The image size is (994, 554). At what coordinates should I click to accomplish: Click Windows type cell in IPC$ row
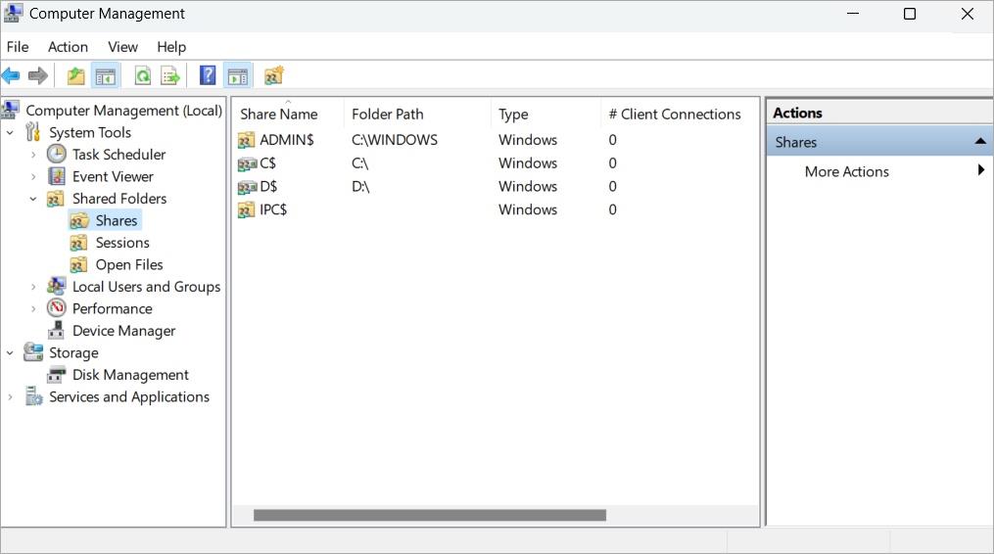(x=528, y=209)
